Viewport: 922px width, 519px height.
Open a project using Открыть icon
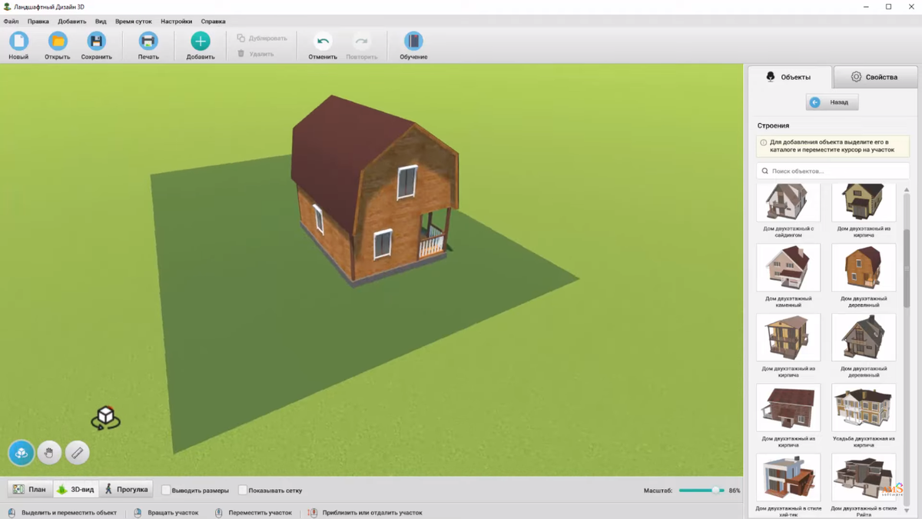point(58,42)
